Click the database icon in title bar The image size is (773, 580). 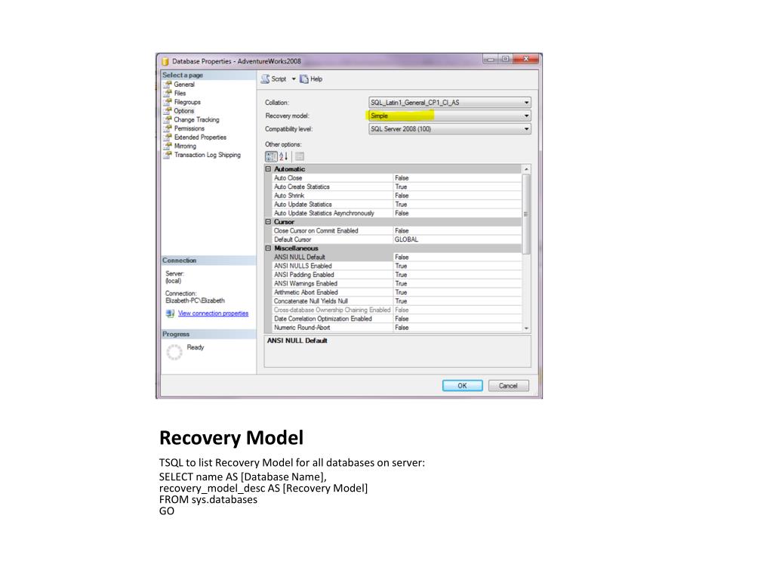[165, 62]
